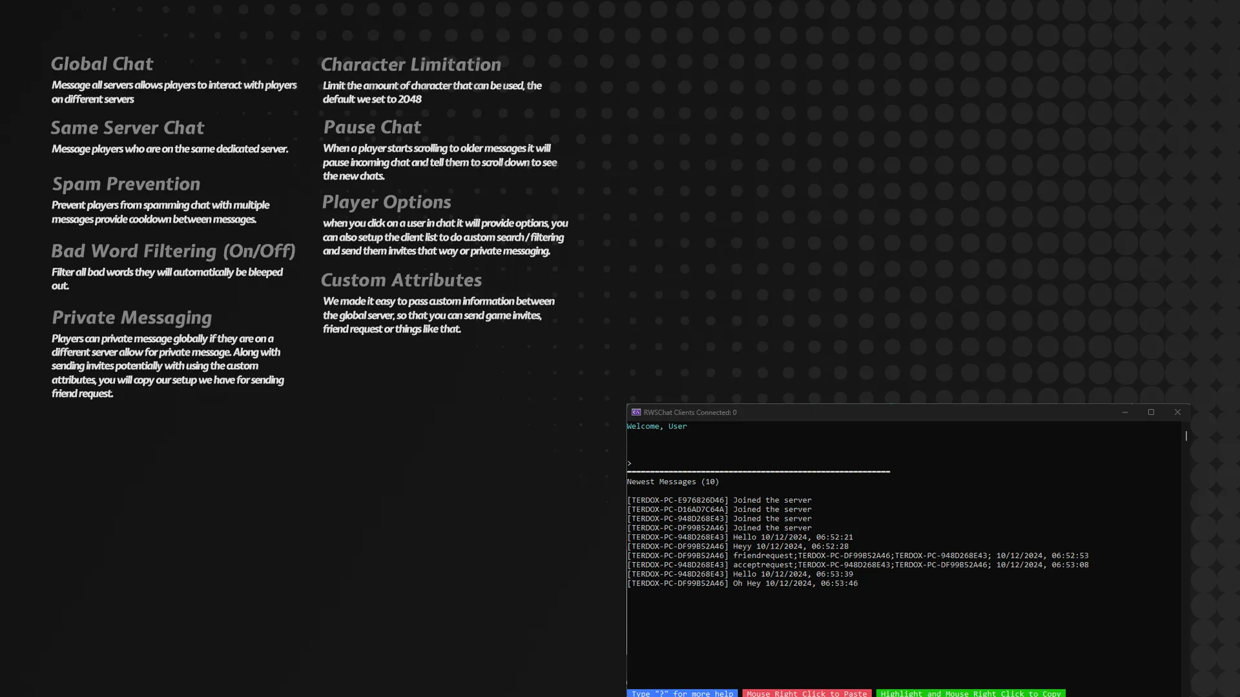Click the 'Private Messaging' heading
The height and width of the screenshot is (697, 1240).
[132, 318]
